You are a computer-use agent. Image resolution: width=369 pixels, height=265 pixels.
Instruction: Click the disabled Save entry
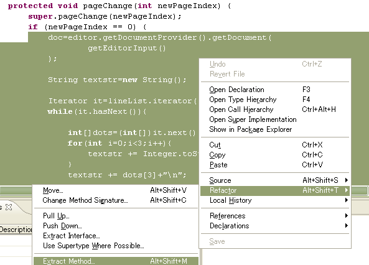pos(275,241)
